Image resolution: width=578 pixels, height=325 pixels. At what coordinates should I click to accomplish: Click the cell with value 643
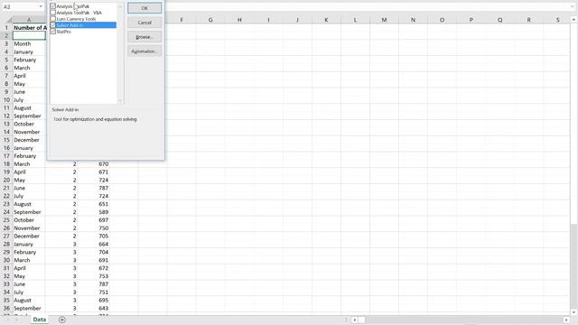tap(94, 308)
